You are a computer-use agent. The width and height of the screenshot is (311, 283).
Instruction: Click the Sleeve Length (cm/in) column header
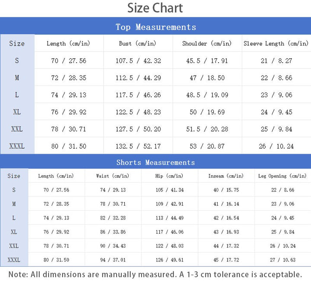coord(276,44)
